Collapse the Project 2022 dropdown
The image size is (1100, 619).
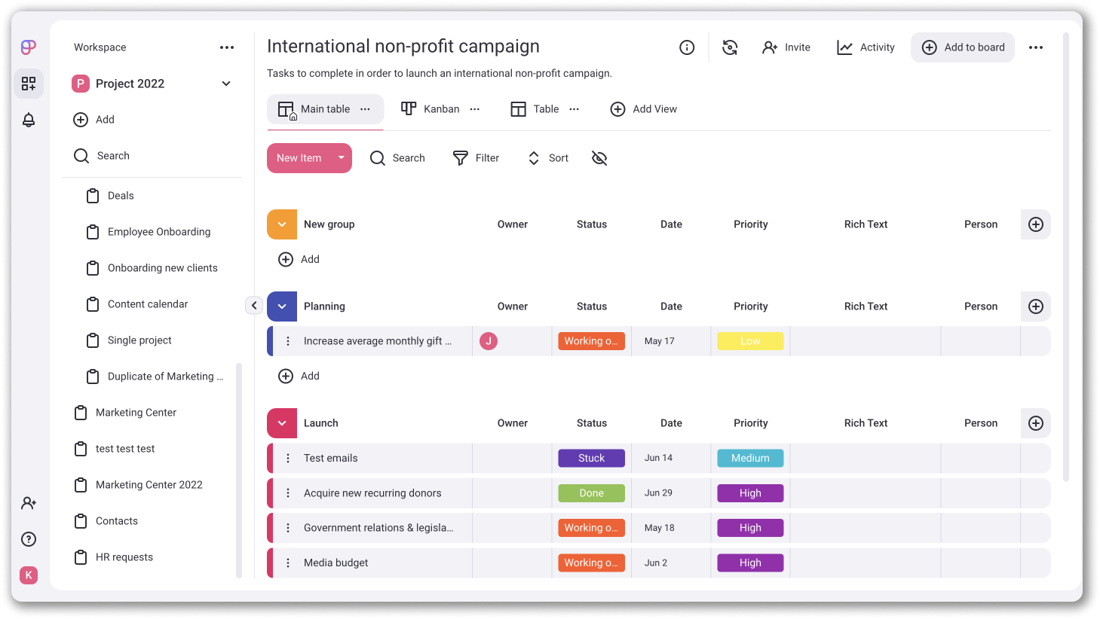pos(225,84)
